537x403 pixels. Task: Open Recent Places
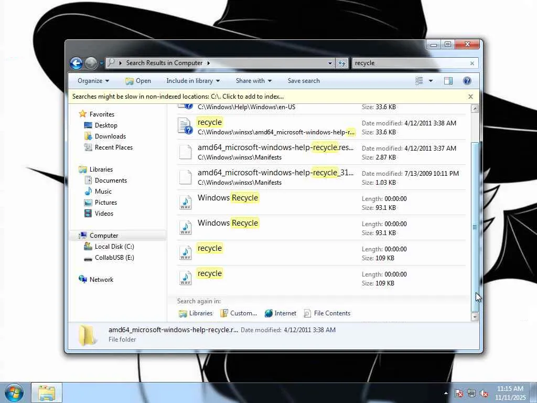114,147
